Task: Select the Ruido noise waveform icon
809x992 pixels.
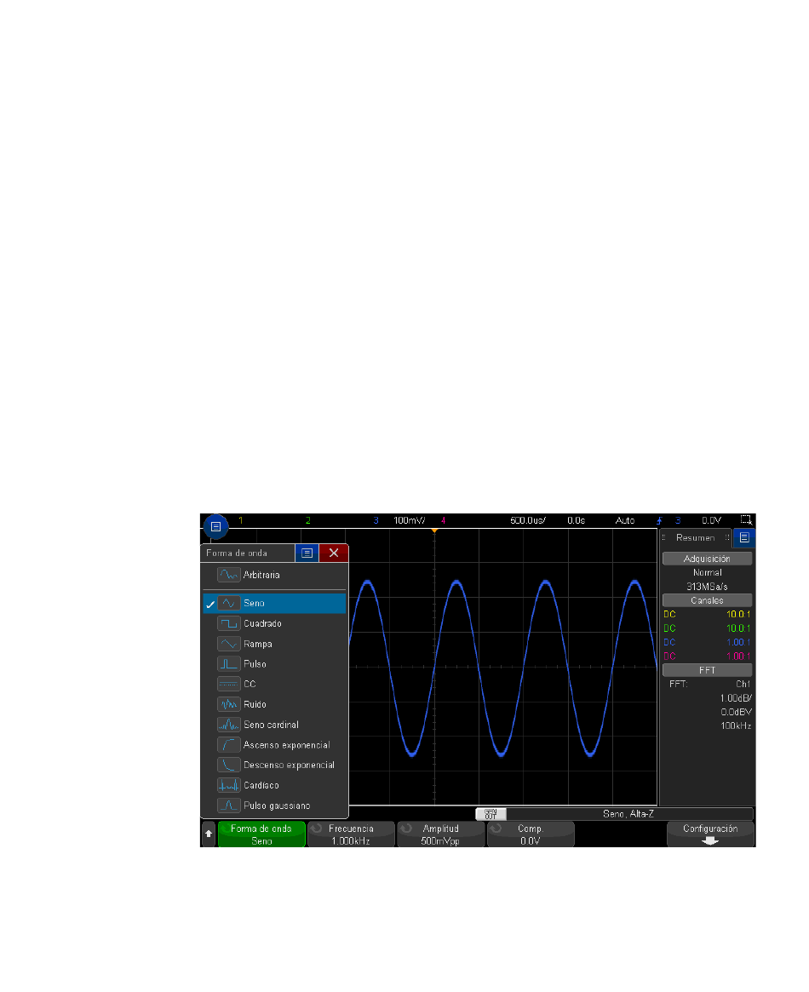Action: click(x=228, y=704)
